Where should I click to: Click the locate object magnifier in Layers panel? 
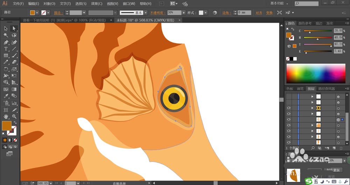click(313, 148)
